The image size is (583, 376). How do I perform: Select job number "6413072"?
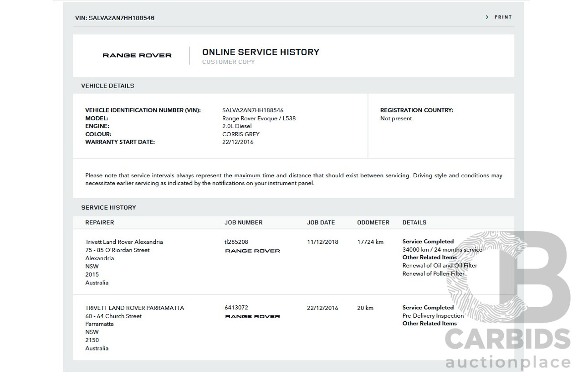click(x=236, y=308)
